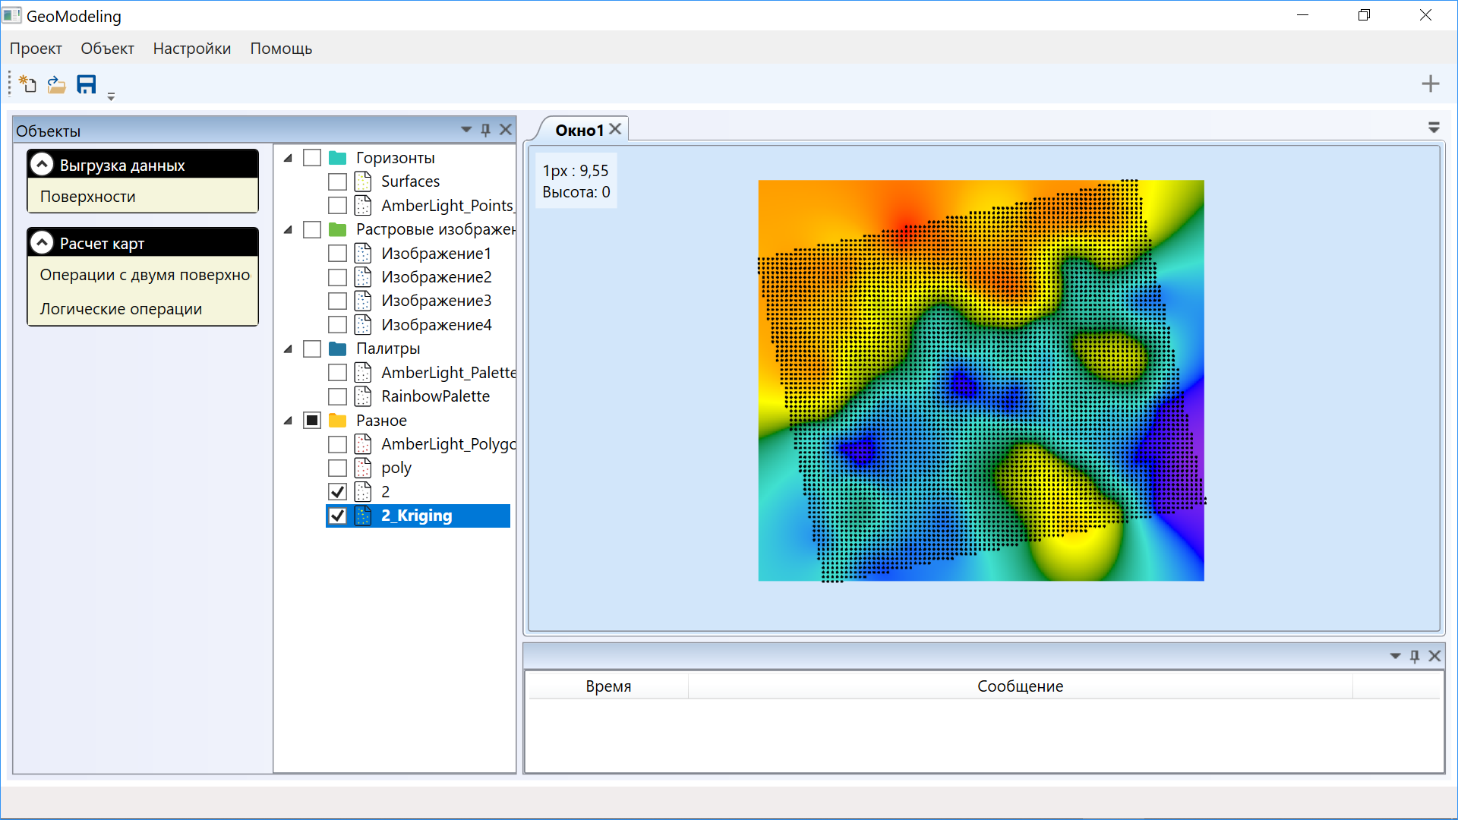Click the open project folder icon
Image resolution: width=1458 pixels, height=820 pixels.
click(57, 84)
